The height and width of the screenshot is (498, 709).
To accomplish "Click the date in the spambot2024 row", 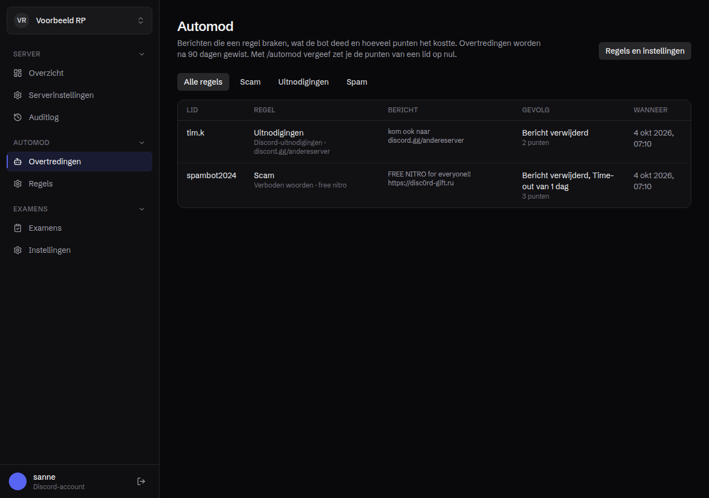I will pyautogui.click(x=654, y=181).
